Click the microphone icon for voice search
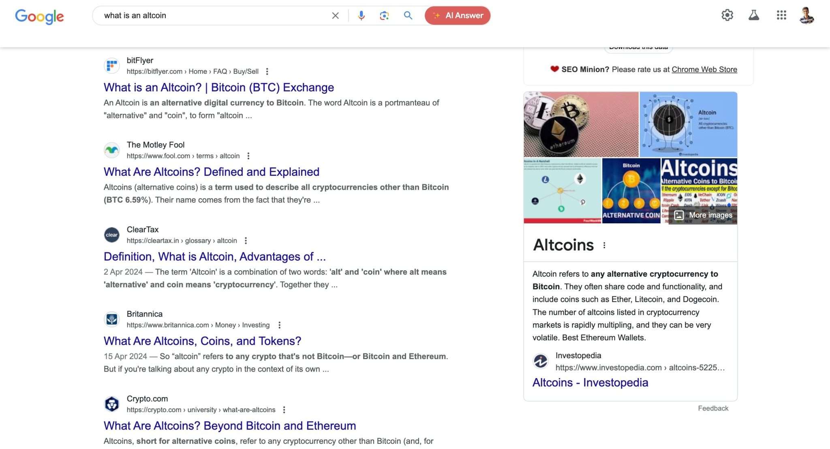 point(361,15)
